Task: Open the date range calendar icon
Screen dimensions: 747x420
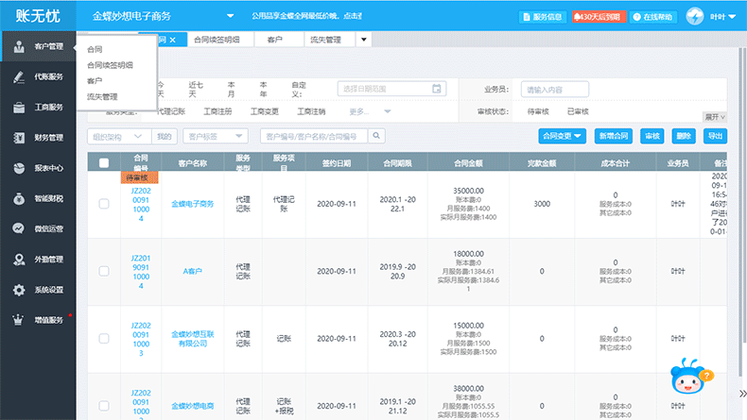Action: 437,89
